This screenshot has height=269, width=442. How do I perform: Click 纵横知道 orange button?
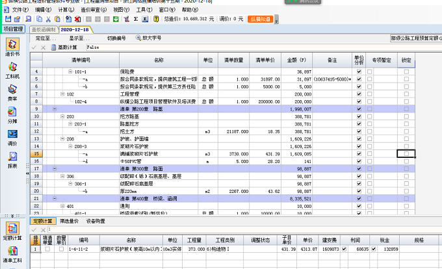click(261, 19)
